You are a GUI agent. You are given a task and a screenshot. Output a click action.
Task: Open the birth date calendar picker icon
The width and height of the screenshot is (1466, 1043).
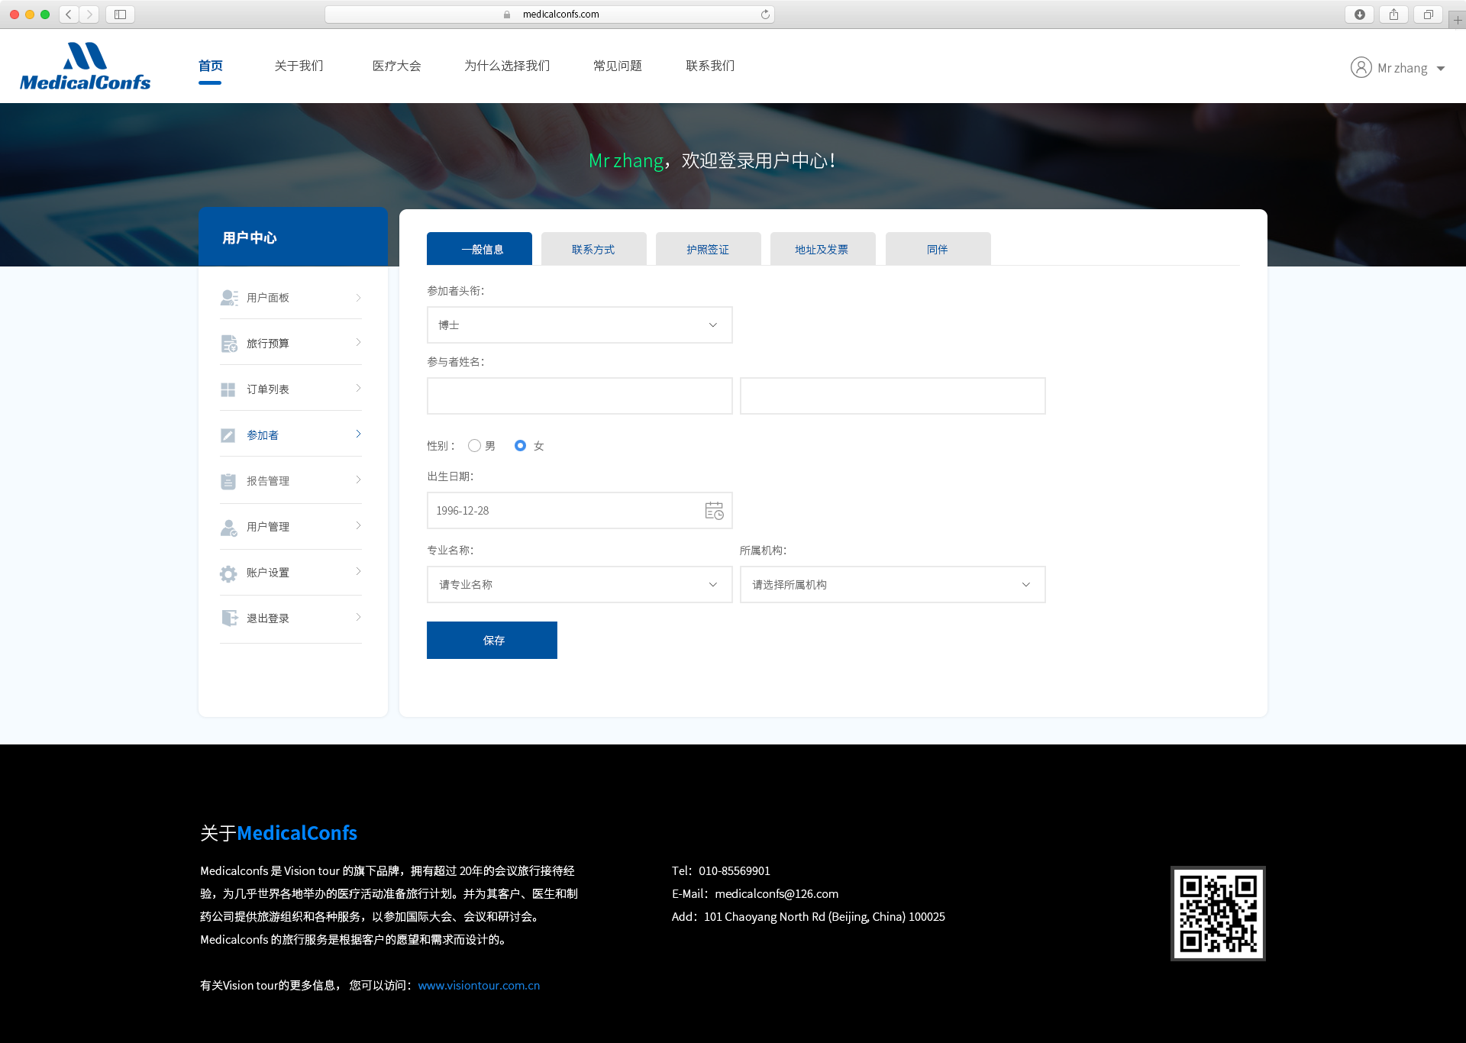coord(714,511)
